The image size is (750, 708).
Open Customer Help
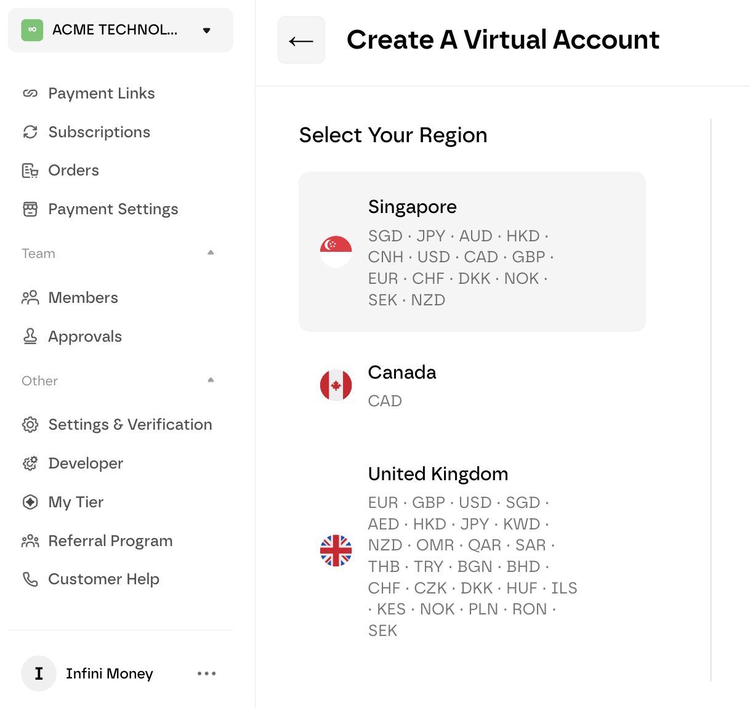point(103,579)
